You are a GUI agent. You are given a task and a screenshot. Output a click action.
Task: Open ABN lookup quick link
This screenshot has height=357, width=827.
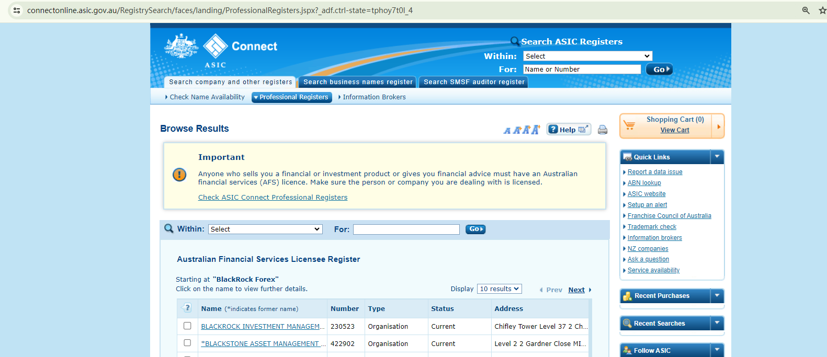pos(644,183)
